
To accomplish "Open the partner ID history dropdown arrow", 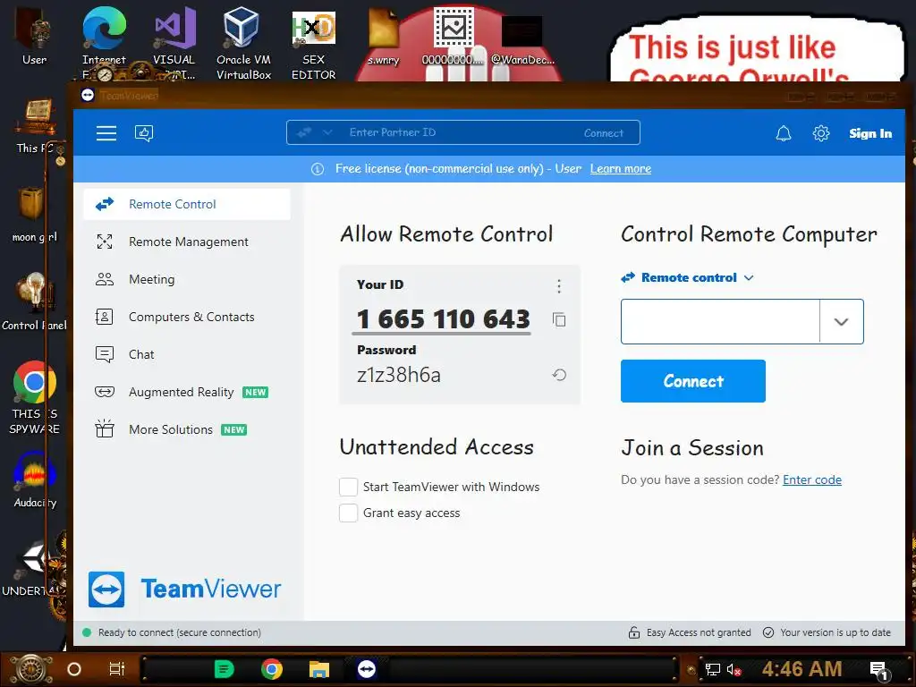I will point(841,321).
